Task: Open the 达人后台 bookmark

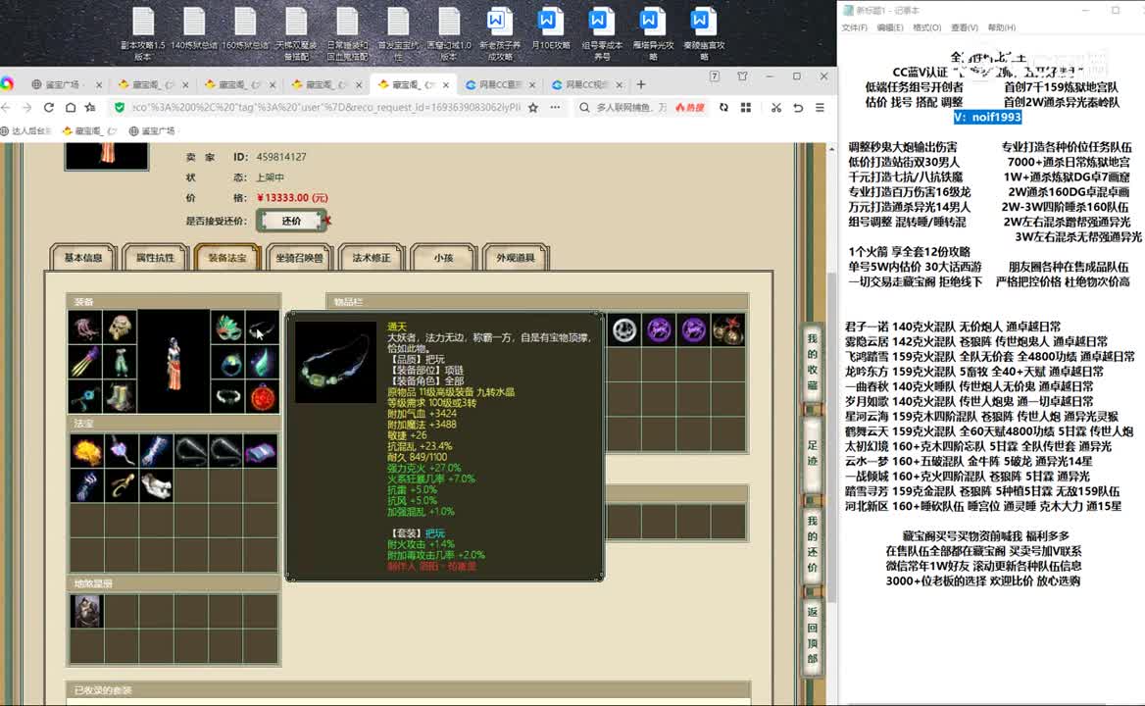Action: (x=26, y=131)
